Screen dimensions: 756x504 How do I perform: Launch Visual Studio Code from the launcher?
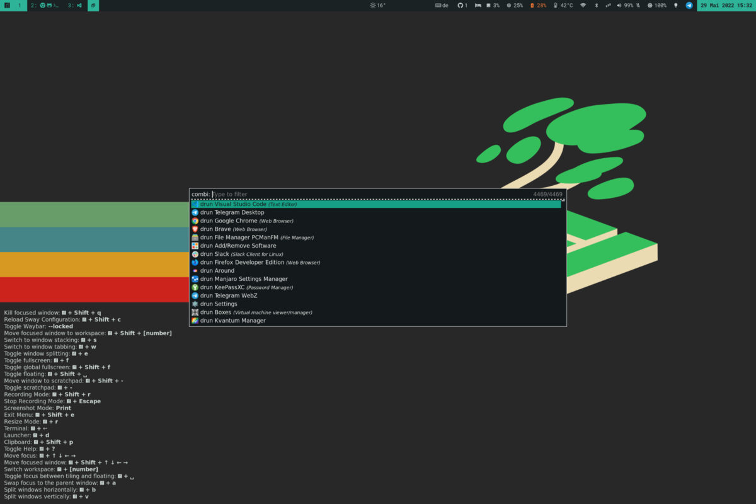click(x=252, y=204)
